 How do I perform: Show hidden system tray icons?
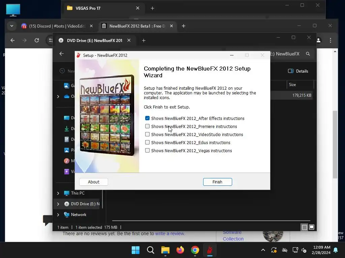point(263,250)
